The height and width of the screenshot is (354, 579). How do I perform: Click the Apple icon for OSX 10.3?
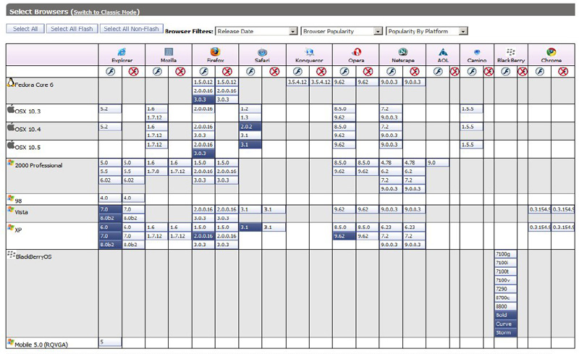click(11, 109)
